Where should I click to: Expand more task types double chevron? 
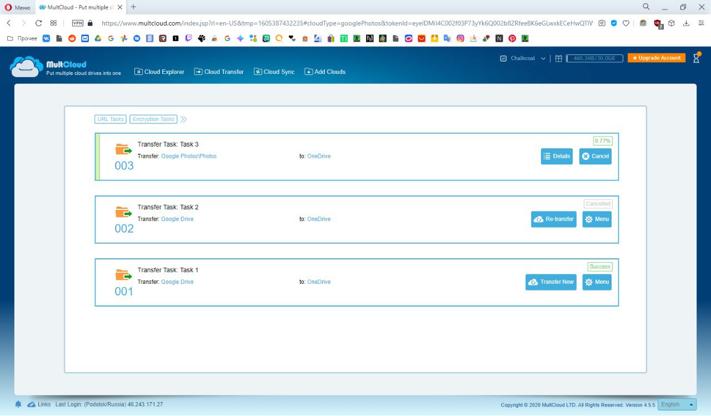[183, 119]
